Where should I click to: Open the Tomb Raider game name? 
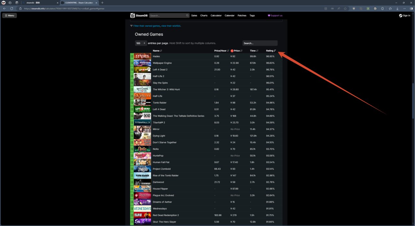pos(159,103)
